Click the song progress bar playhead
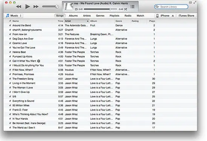Viewport: 207px width, 141px height. 110,9
